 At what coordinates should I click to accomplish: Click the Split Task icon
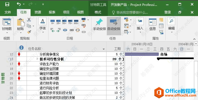click(65, 30)
